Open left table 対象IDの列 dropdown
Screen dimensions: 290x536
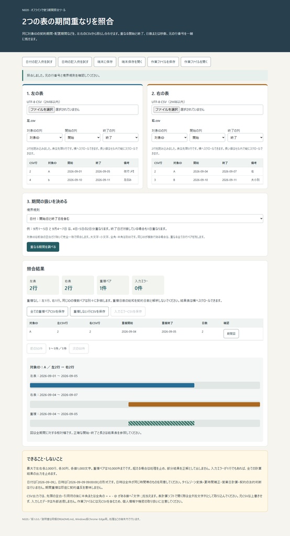pyautogui.click(x=44, y=138)
